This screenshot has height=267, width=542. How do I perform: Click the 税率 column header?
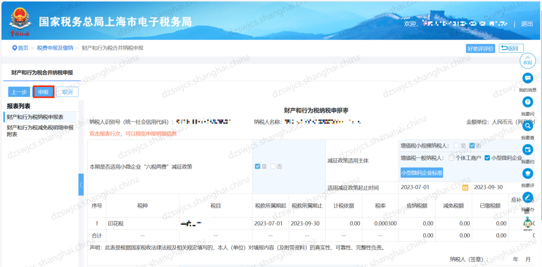[380, 206]
